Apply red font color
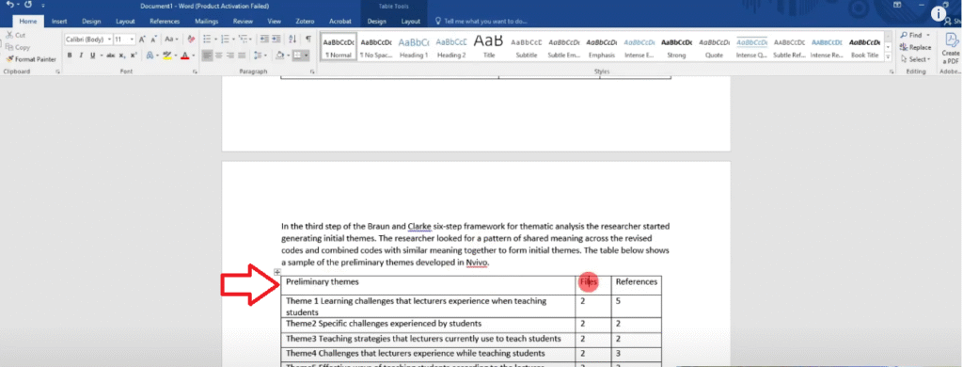Viewport: 963px width, 367px height. pos(184,56)
